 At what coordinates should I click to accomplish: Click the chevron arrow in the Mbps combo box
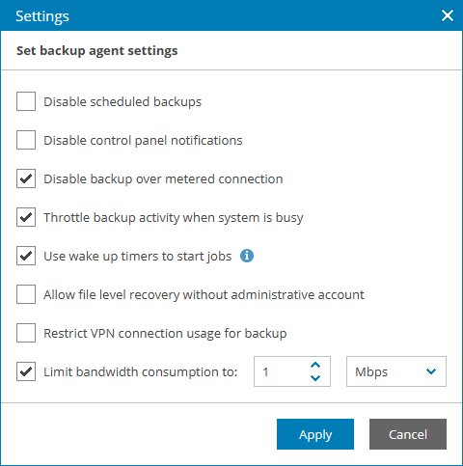[431, 371]
